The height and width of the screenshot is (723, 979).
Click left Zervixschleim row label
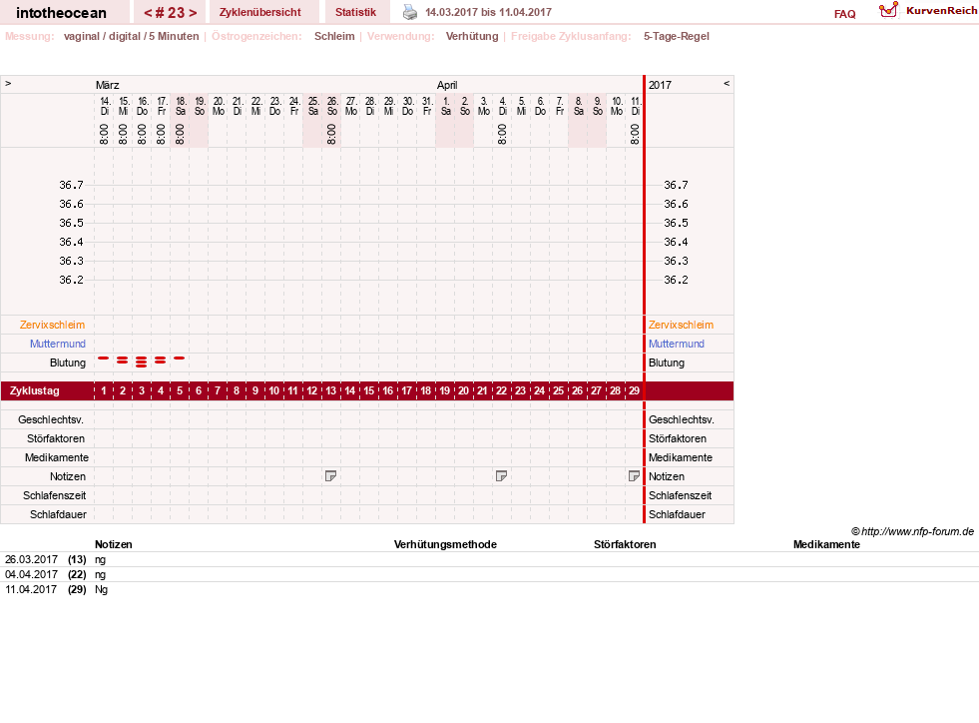tap(53, 325)
